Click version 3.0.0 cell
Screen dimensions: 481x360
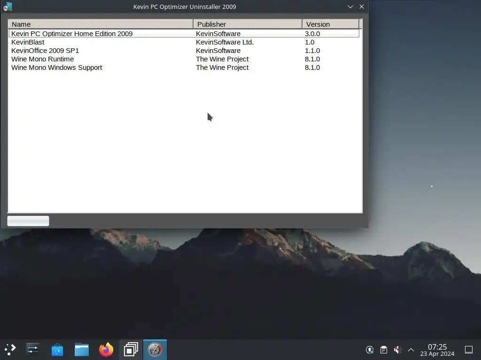pyautogui.click(x=312, y=34)
